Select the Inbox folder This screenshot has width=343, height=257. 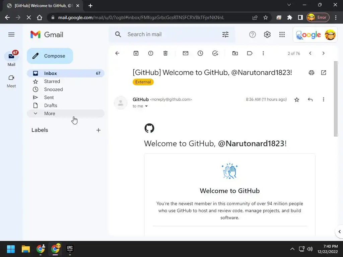(66, 73)
